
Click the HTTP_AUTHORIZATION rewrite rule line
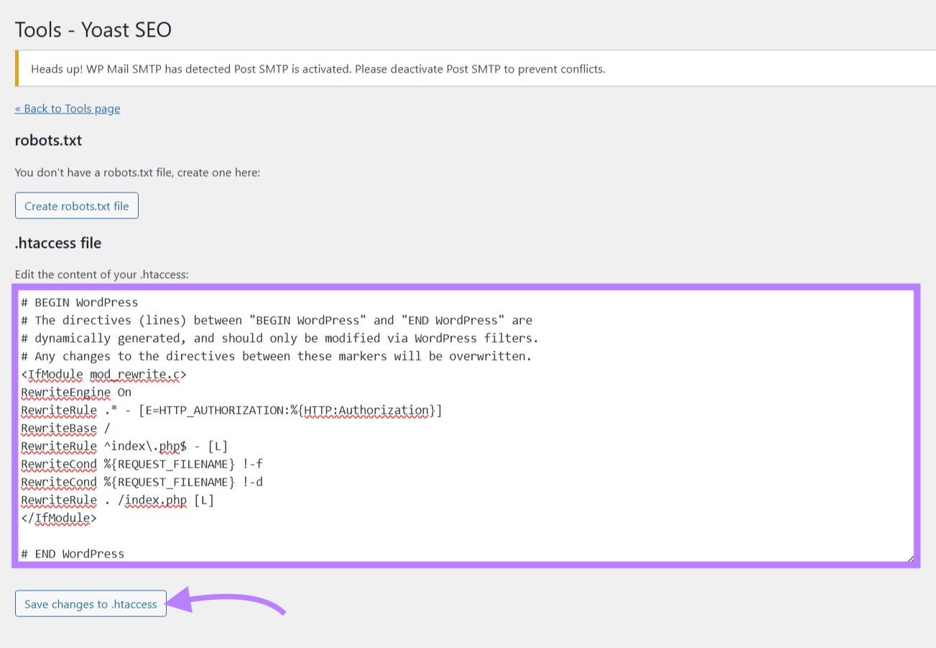point(232,410)
